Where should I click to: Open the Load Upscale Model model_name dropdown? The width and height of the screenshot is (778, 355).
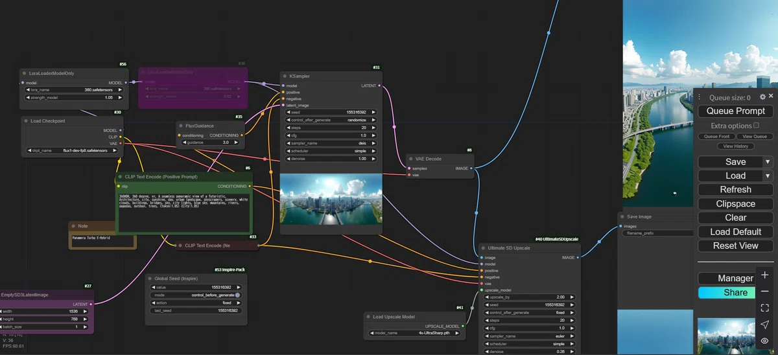click(415, 333)
